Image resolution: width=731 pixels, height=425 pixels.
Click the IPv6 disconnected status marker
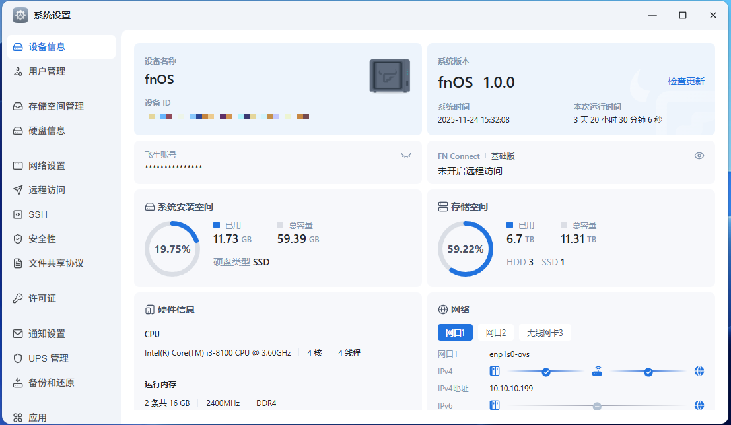tap(597, 407)
